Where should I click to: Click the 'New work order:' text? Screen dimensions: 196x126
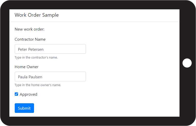[x=29, y=29]
